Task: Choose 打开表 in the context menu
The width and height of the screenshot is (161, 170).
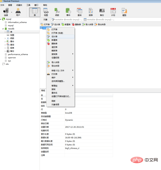Action: (61, 30)
